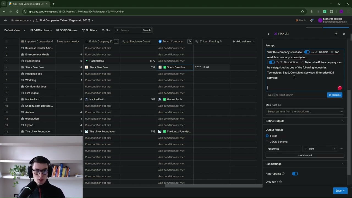352x198 pixels.
Task: Click the Last Funding At column header
Action: tap(212, 42)
